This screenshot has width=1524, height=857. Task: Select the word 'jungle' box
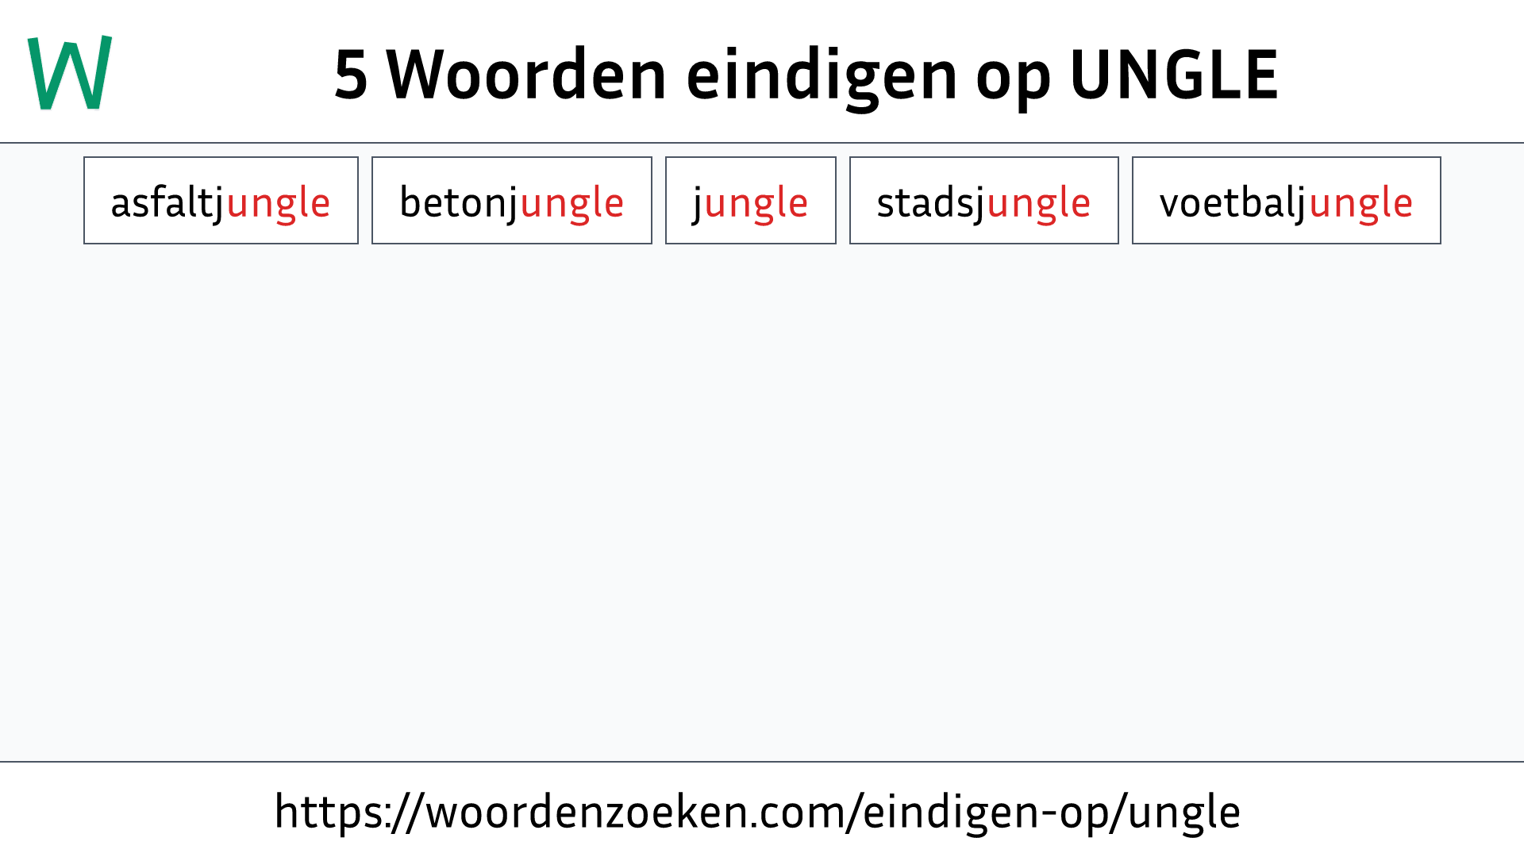pyautogui.click(x=750, y=200)
